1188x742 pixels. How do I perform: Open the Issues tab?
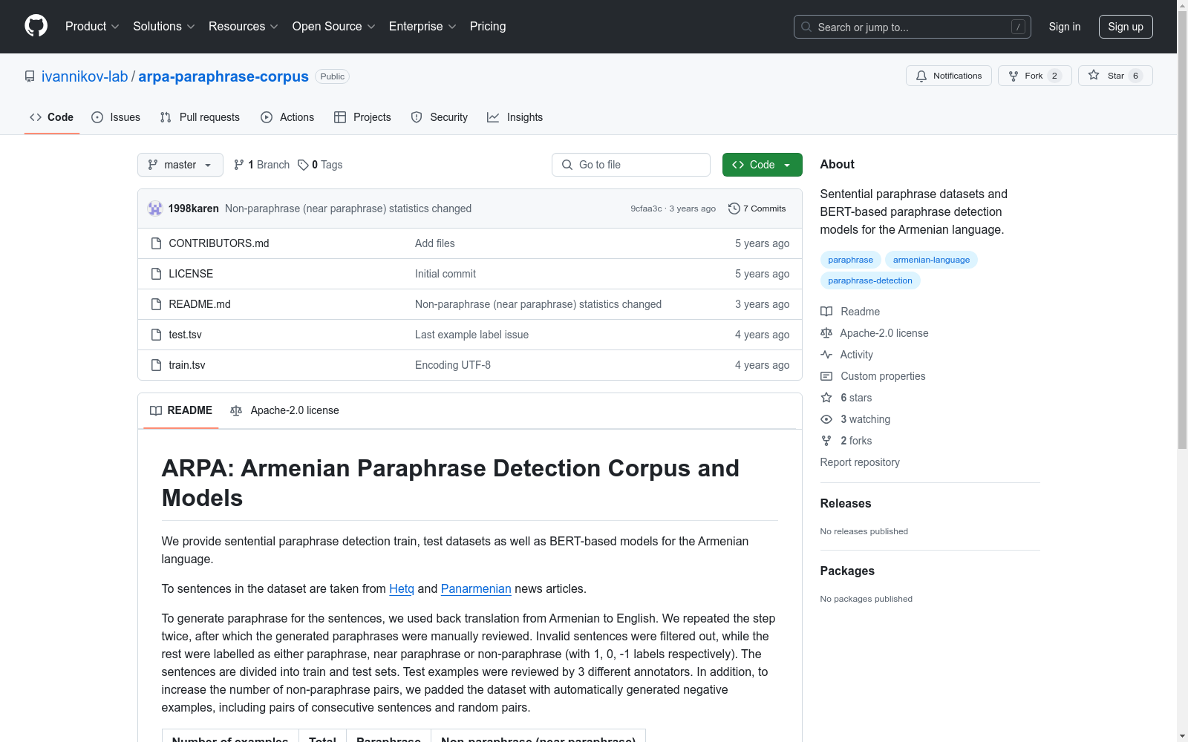(x=116, y=117)
